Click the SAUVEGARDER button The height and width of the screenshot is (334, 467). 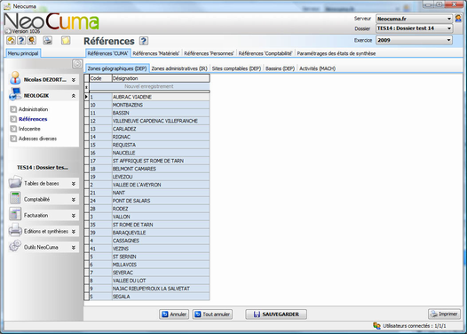pos(276,314)
